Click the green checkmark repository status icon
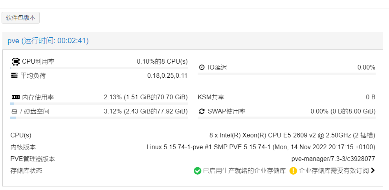Screen dimensions: 389x190 (x=198, y=171)
